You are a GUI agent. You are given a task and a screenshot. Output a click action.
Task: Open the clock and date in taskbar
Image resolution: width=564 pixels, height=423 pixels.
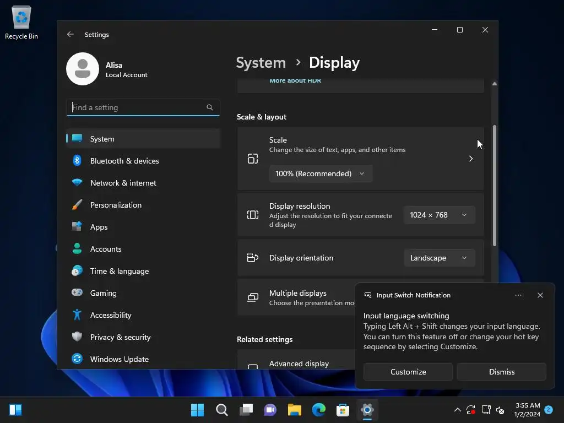527,410
